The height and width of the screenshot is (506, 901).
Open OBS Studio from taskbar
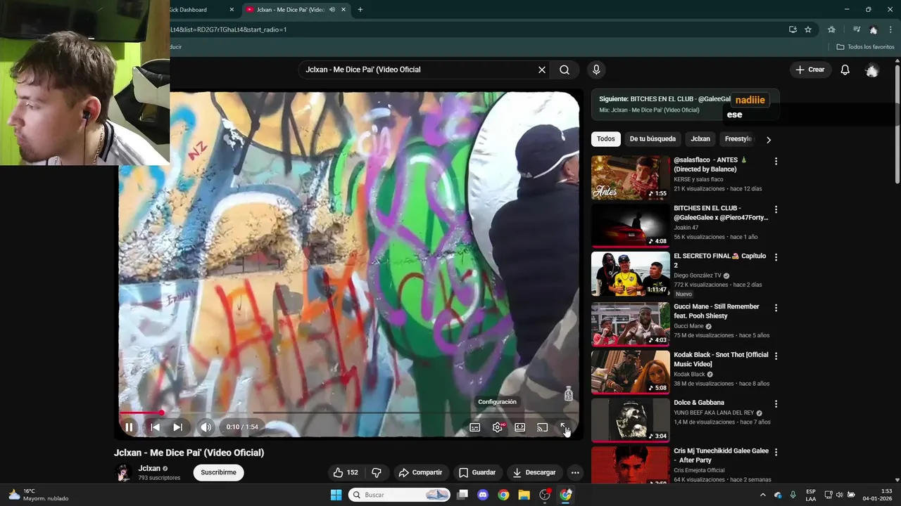[x=545, y=495]
